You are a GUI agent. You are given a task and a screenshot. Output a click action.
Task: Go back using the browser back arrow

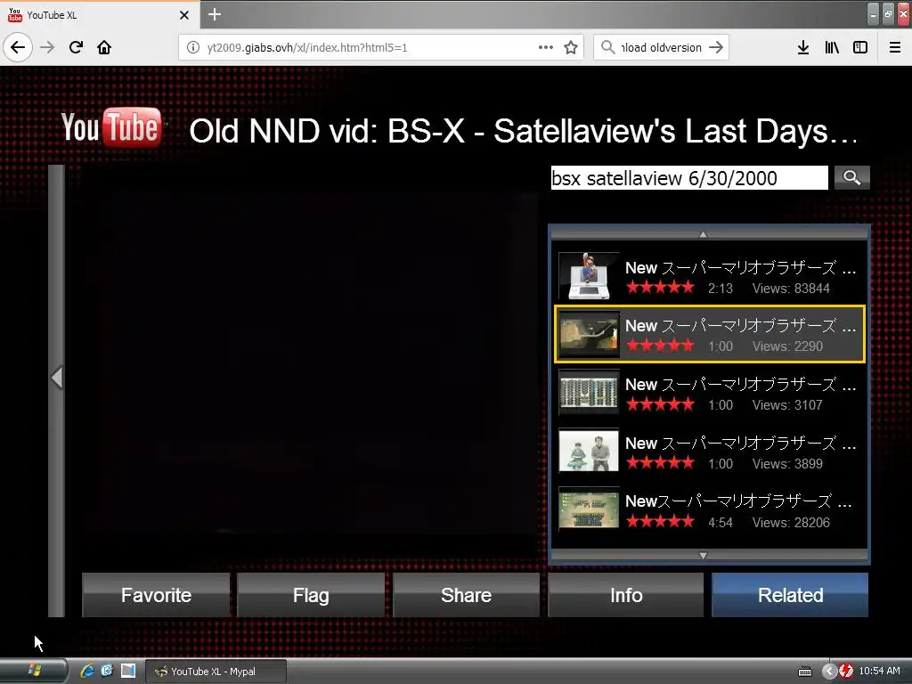[18, 47]
